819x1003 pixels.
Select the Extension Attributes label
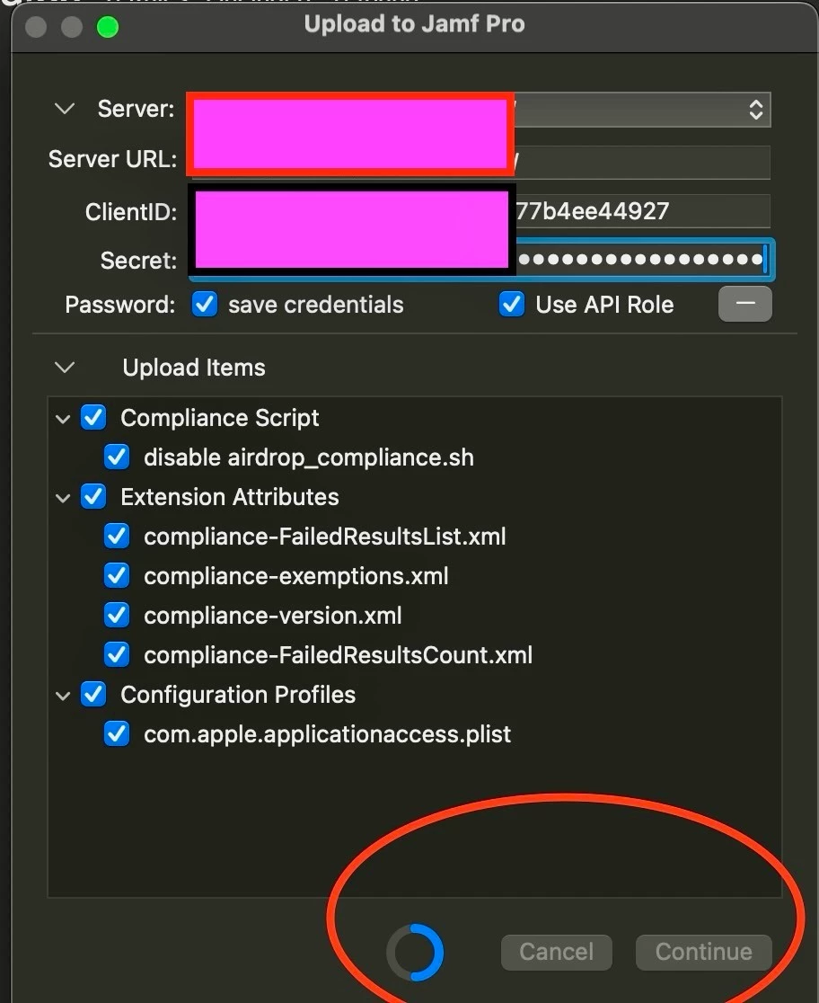point(230,497)
